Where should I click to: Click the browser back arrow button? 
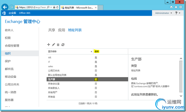click(5, 7)
